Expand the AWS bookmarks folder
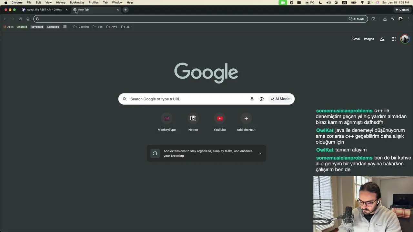 point(112,27)
